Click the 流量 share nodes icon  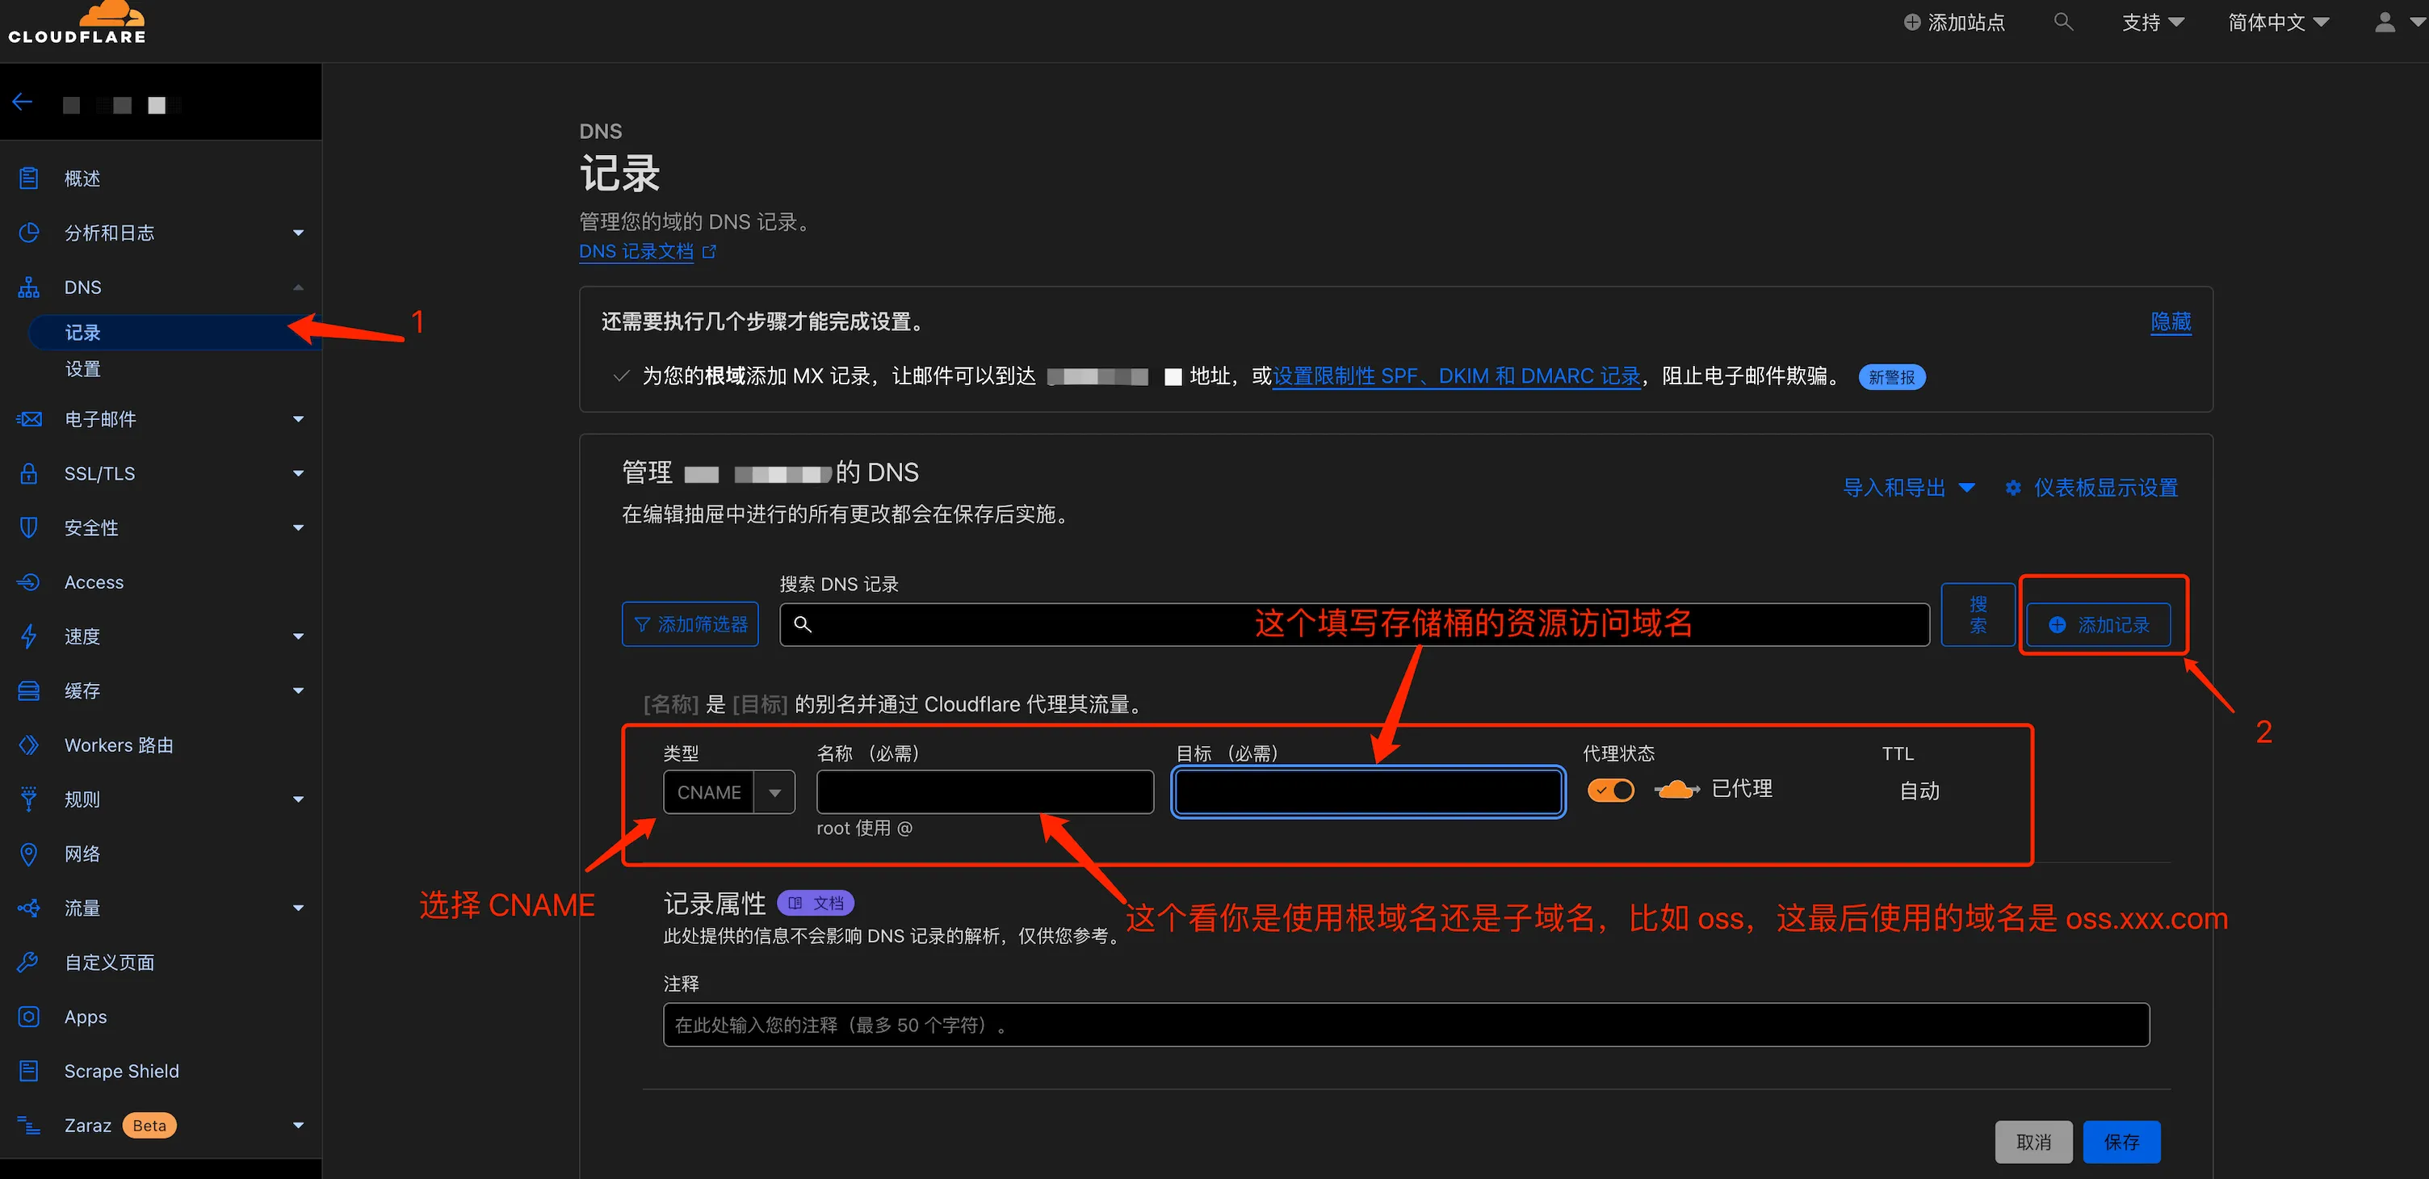point(29,908)
